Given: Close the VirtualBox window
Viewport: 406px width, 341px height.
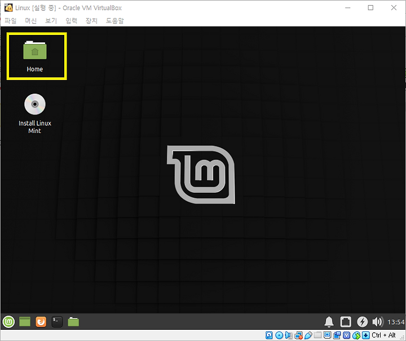Looking at the screenshot, I should point(394,8).
